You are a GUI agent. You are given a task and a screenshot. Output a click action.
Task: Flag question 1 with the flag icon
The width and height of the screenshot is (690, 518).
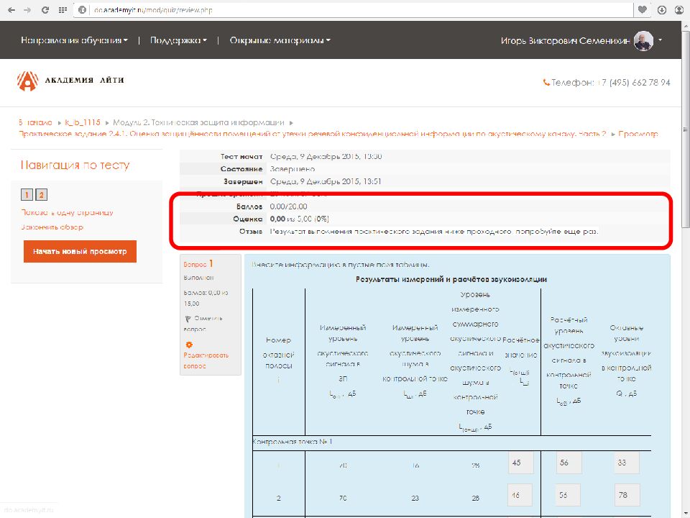pos(189,318)
